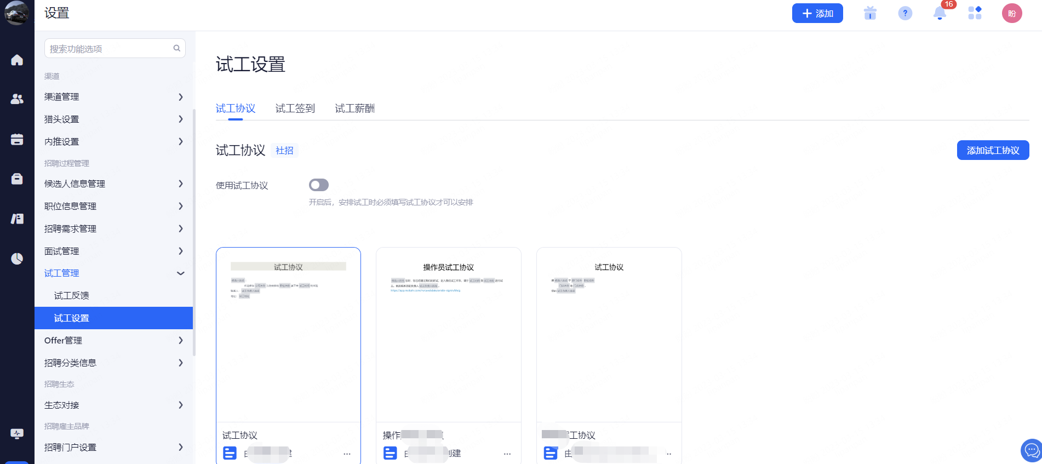1042x464 pixels.
Task: Open the help question mark icon
Action: (905, 13)
